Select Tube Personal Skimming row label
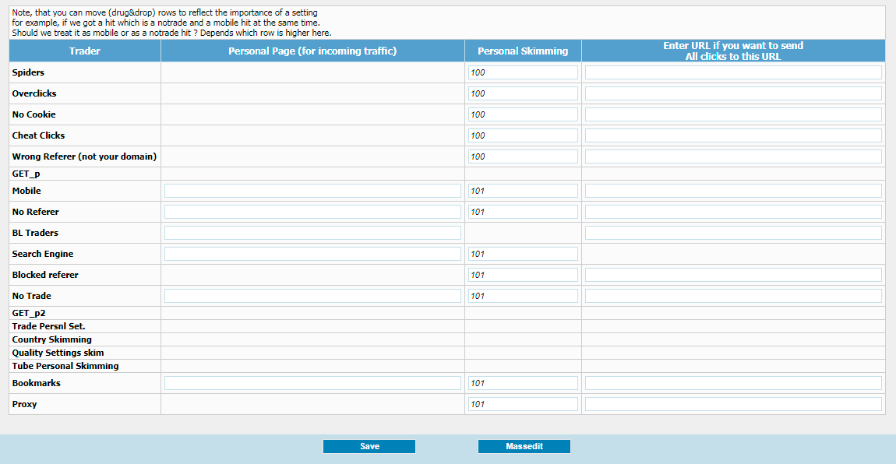This screenshot has height=464, width=896. 65,366
